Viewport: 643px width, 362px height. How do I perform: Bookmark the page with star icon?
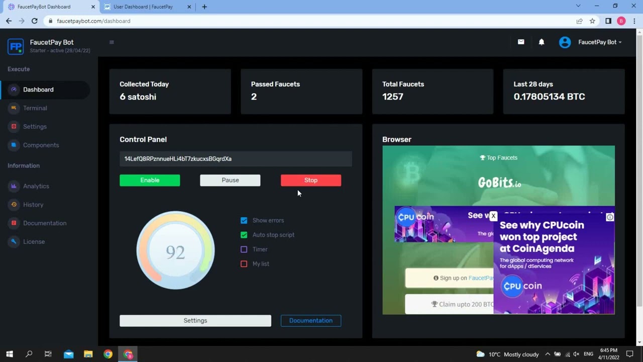(592, 21)
